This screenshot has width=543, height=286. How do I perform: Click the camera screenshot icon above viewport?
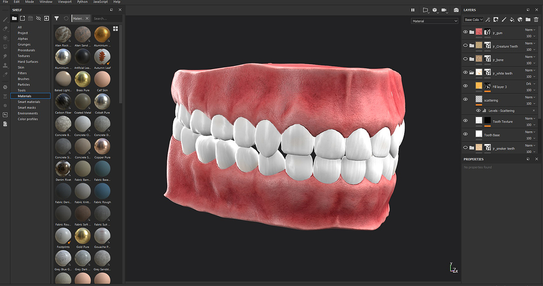point(456,10)
